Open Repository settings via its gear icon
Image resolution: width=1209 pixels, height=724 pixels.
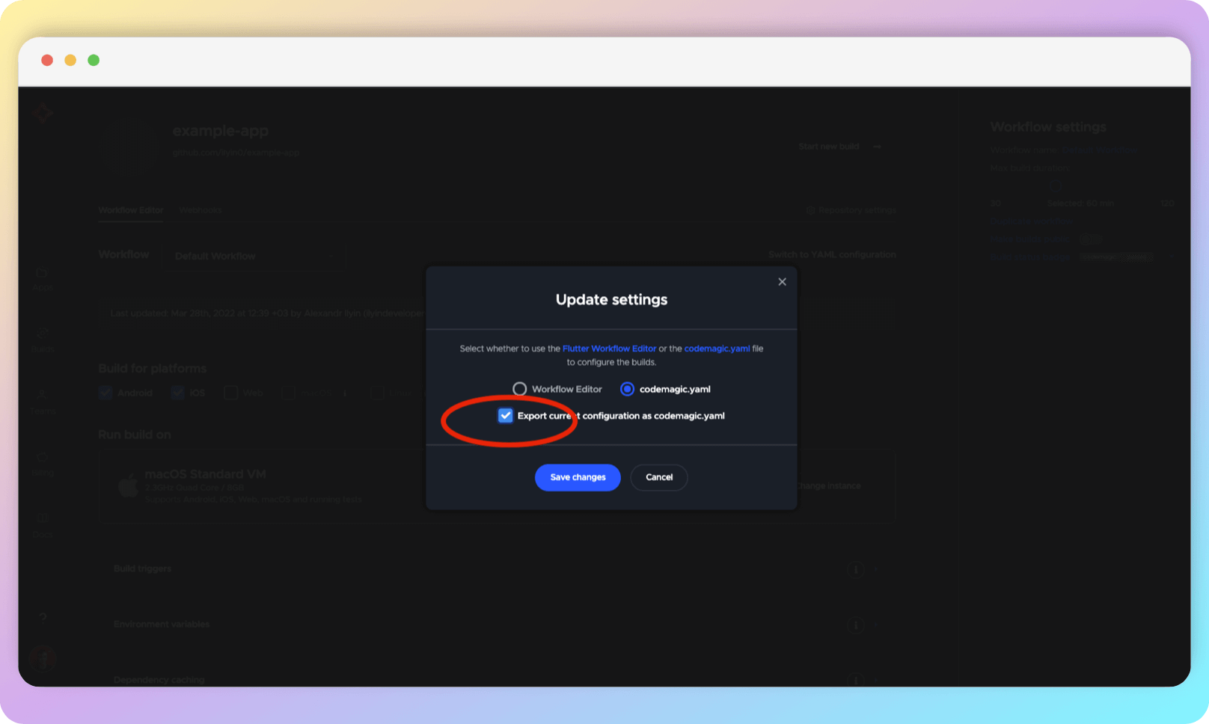(x=810, y=210)
